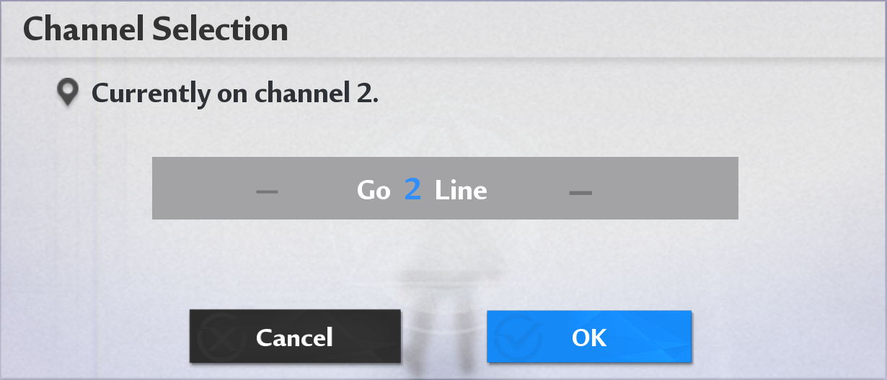Click the Currently on channel 2 text
This screenshot has width=887, height=380.
click(x=234, y=94)
